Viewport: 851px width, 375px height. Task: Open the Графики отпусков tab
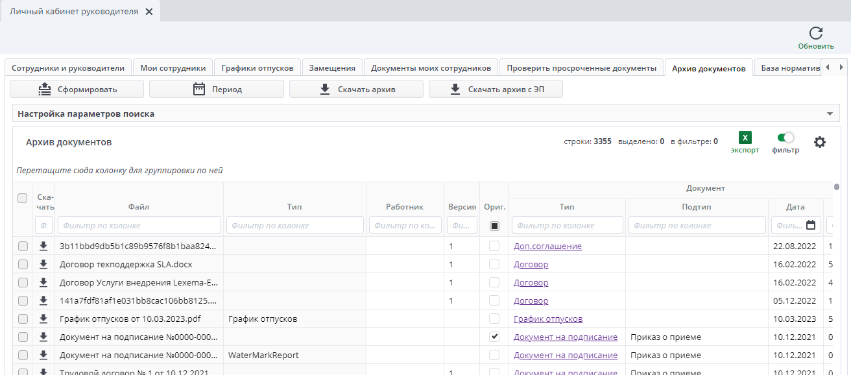point(258,67)
